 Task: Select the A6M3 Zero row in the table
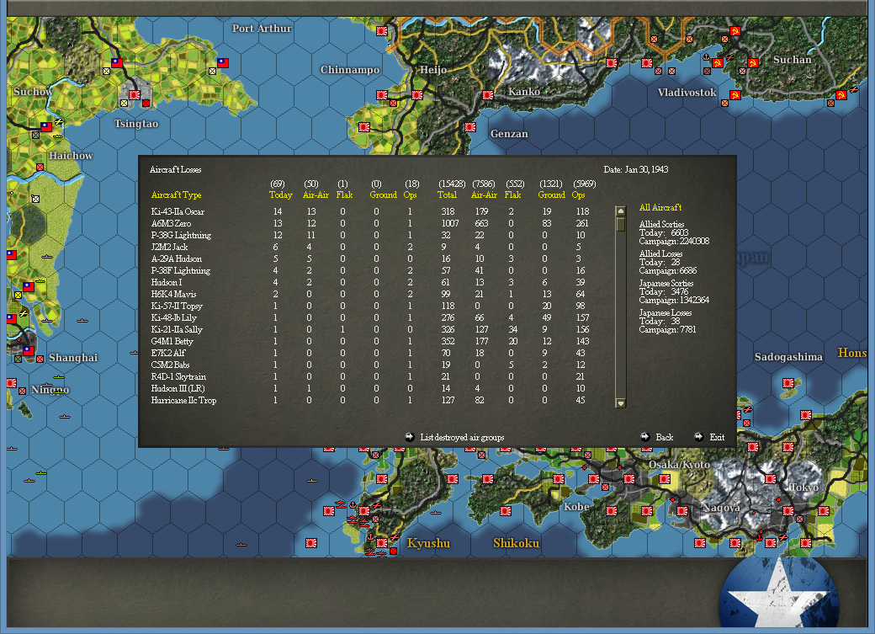point(178,223)
